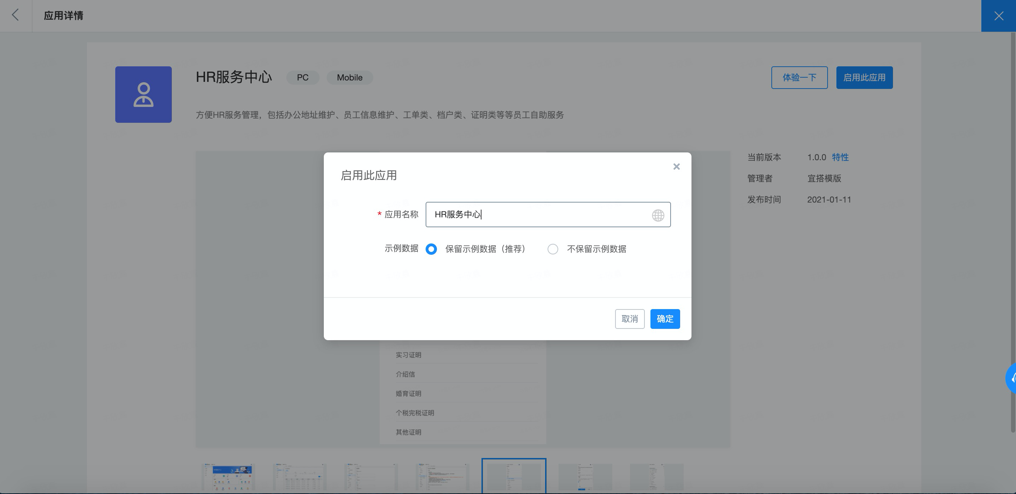
Task: Click the globe language icon in the name field
Action: [658, 215]
